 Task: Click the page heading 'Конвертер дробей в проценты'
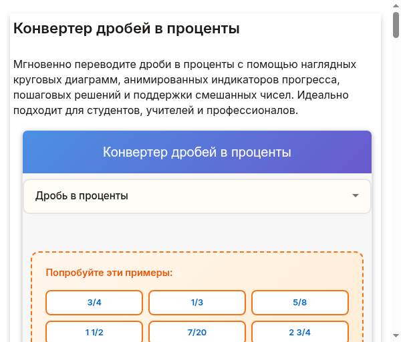[126, 29]
